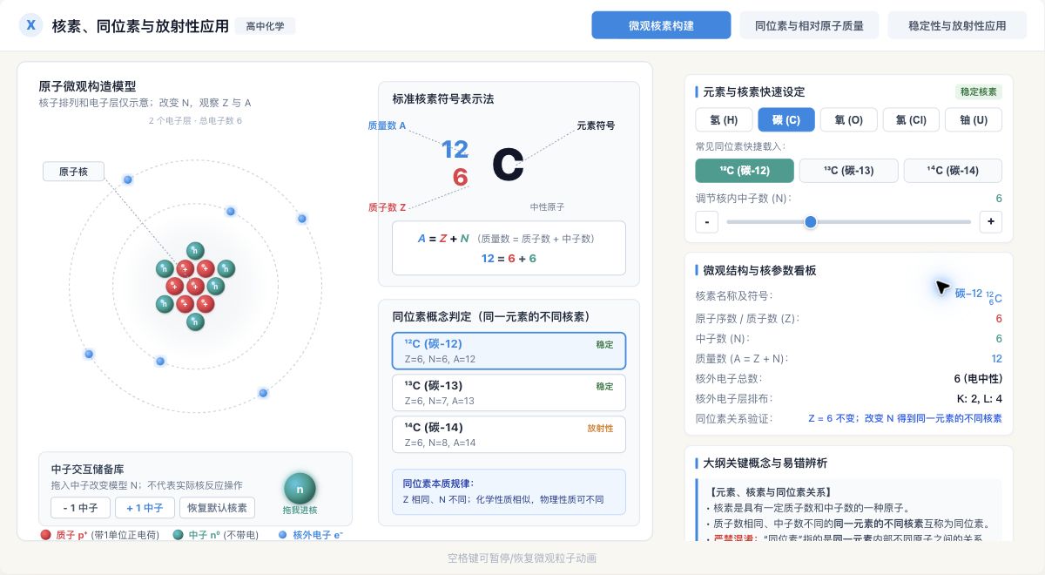The height and width of the screenshot is (575, 1045).
Task: Click the 放射性 tag on 碳-14 card
Action: point(600,428)
